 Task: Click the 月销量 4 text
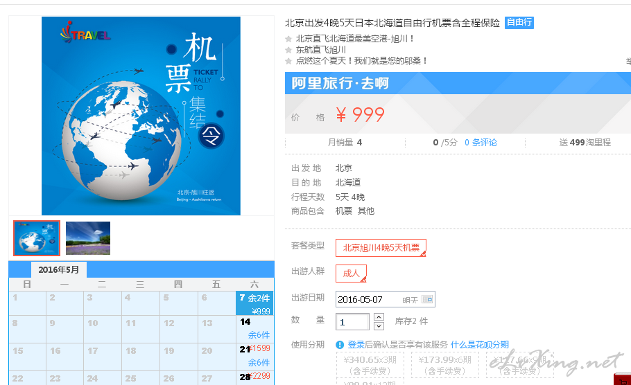345,142
